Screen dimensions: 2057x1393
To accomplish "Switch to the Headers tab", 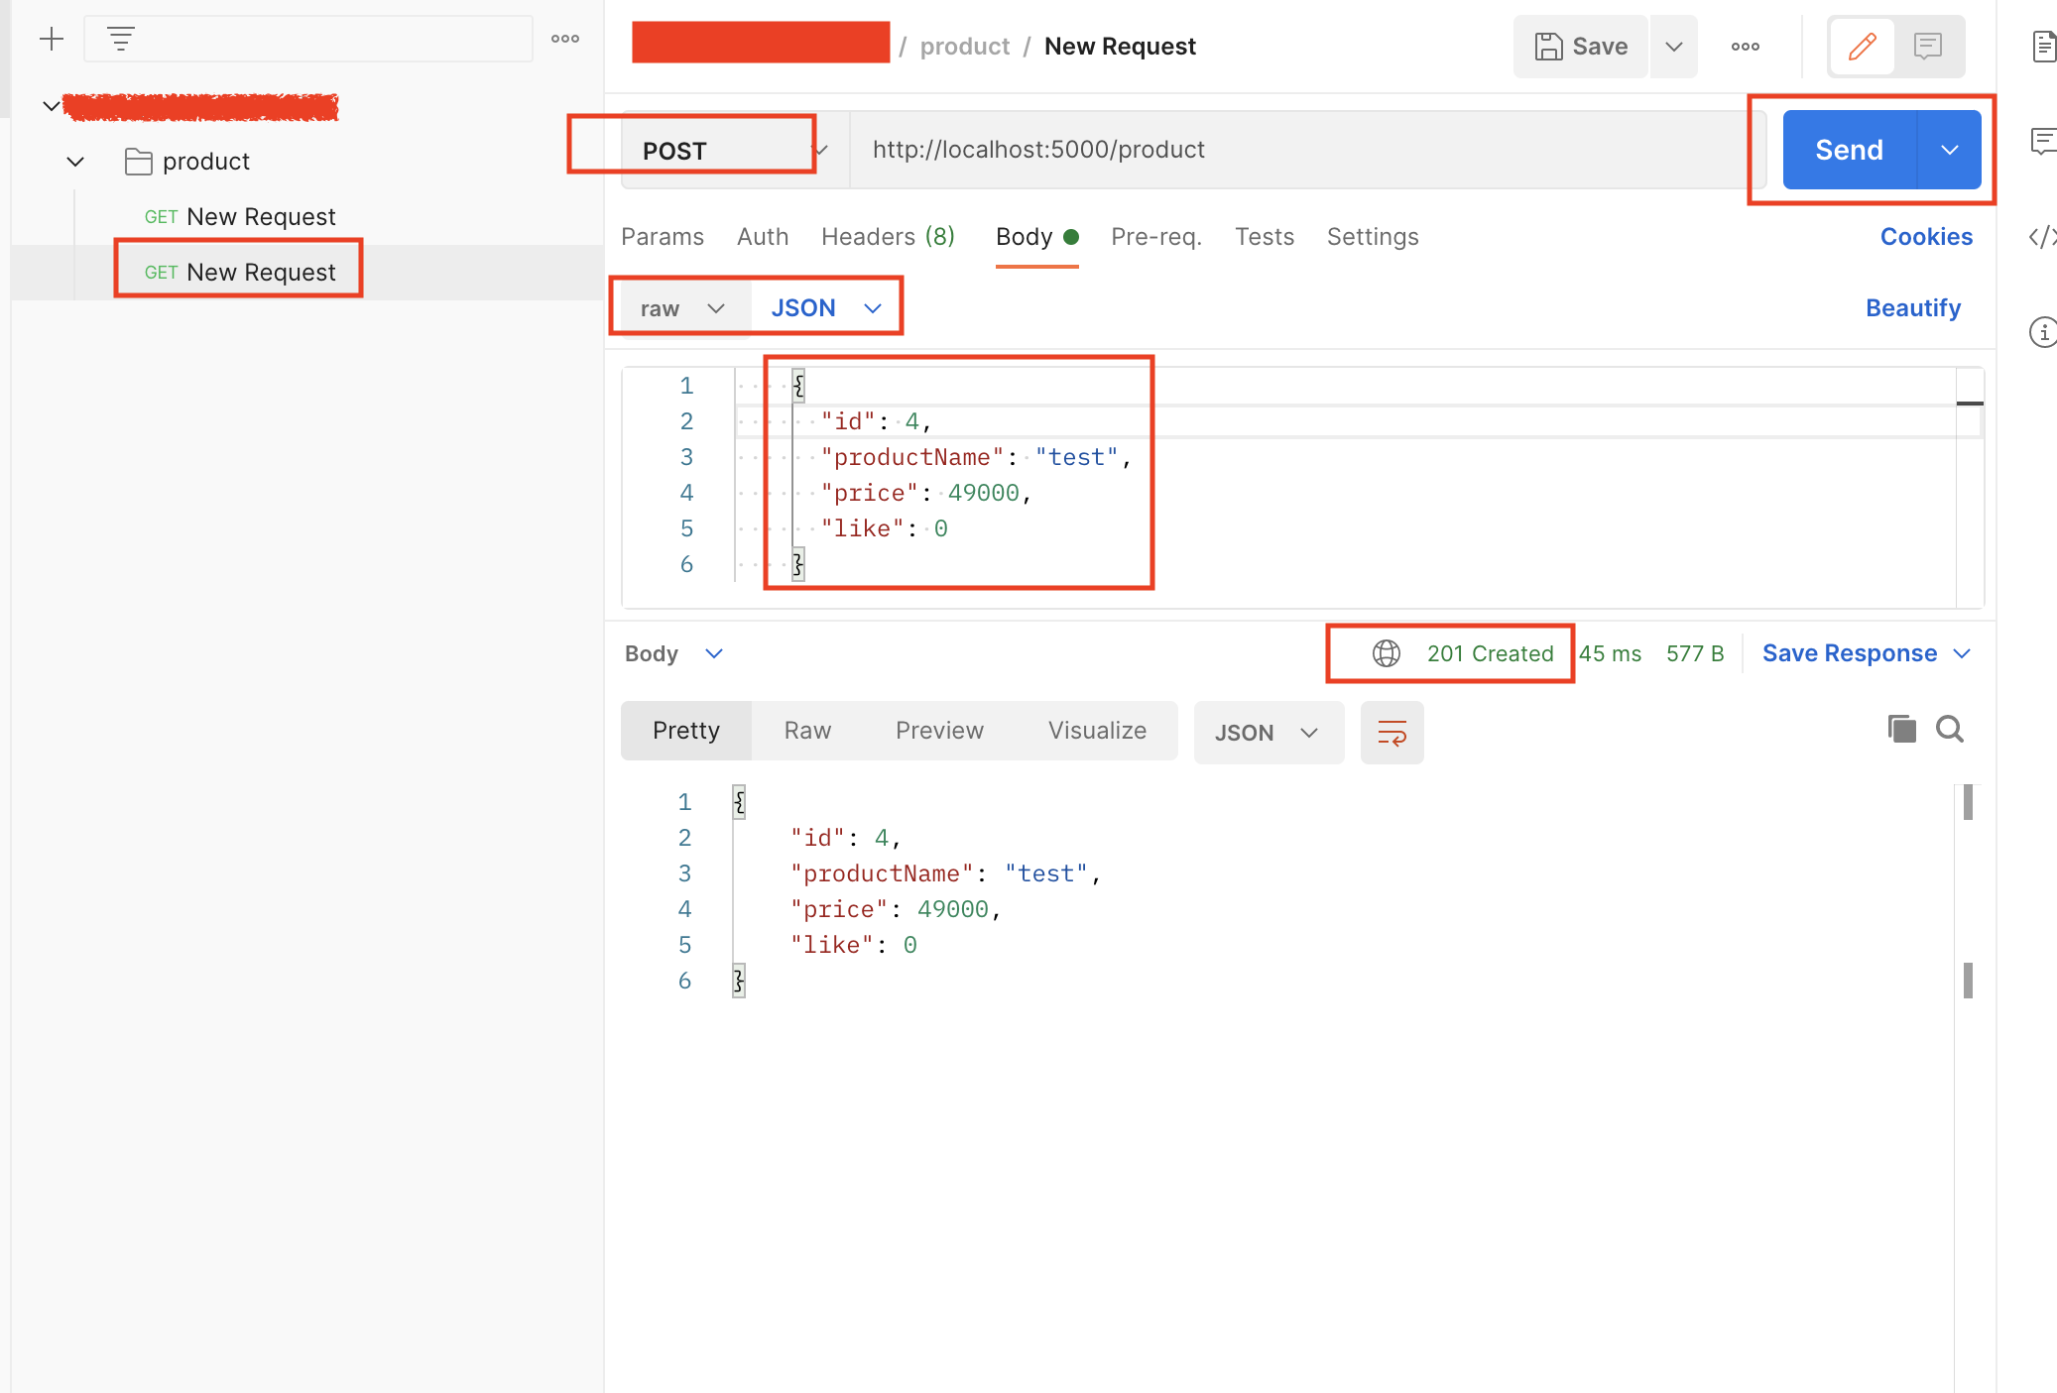I will point(887,237).
